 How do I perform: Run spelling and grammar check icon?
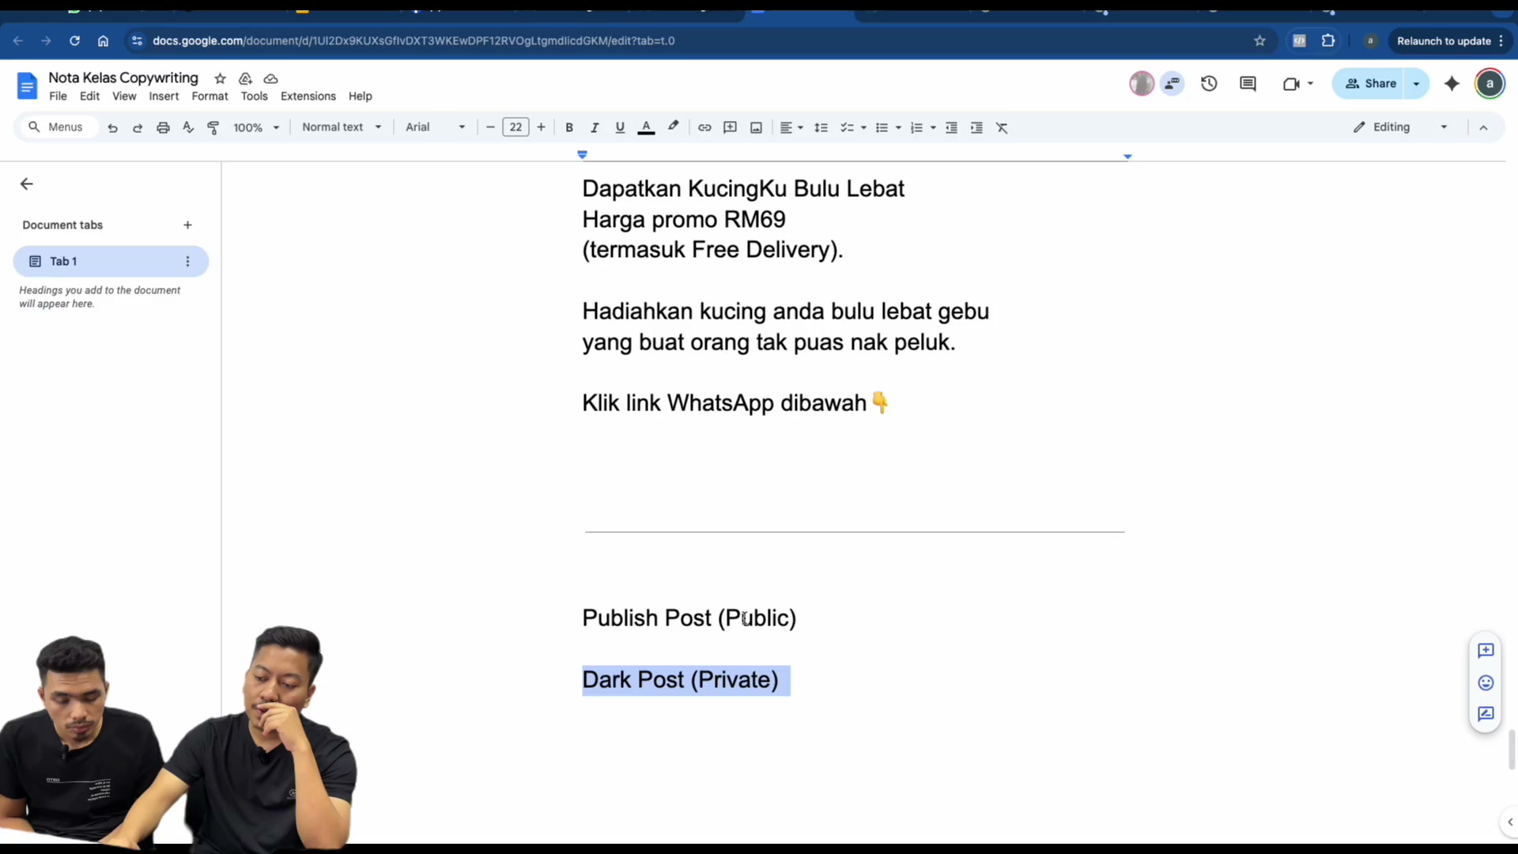click(x=188, y=127)
